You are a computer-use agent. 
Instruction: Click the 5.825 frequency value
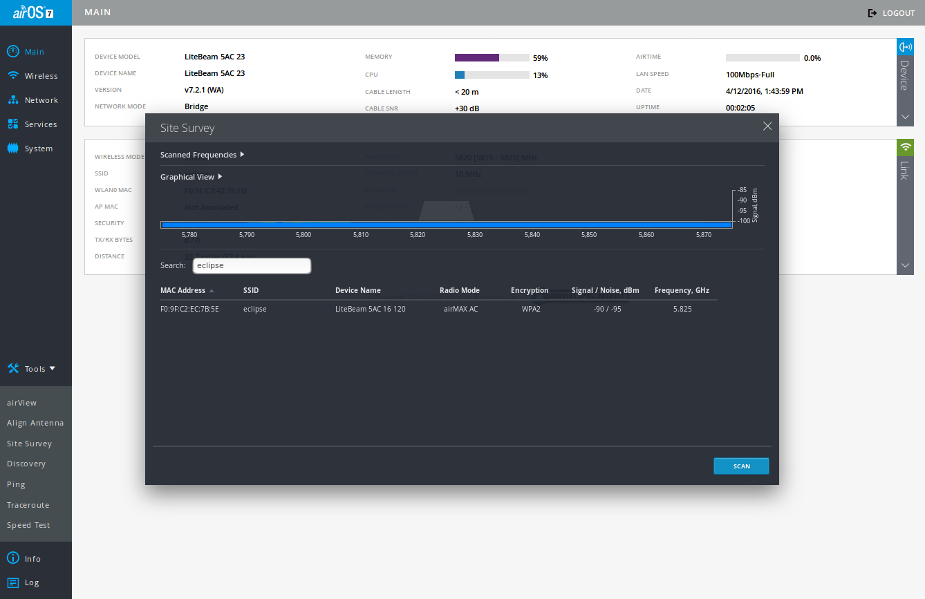(682, 309)
